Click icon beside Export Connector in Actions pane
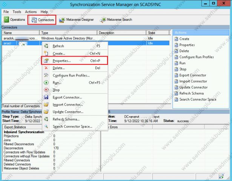This screenshot has height=181, width=232. [176, 75]
